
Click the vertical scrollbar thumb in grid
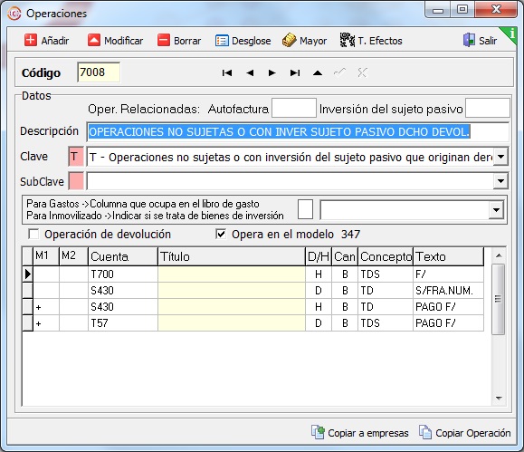[498, 299]
